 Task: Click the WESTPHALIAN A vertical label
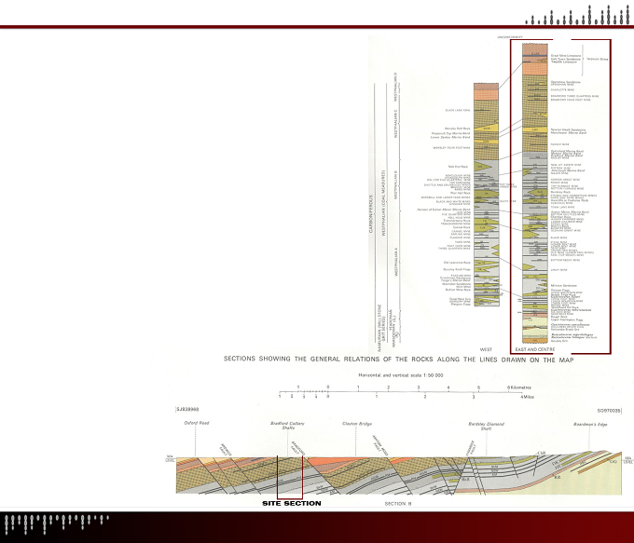tap(396, 262)
